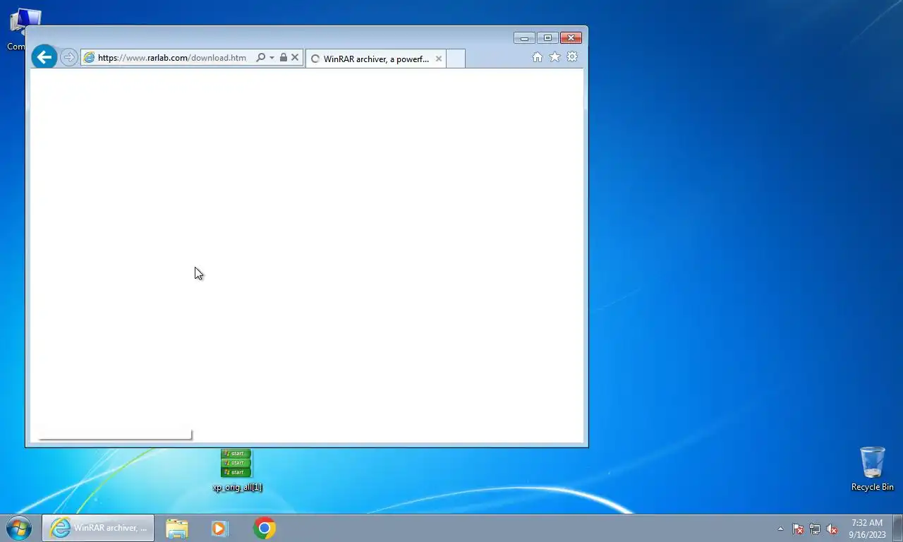Screen dimensions: 903x542
Task: Click the Show desktop button
Action: 897,528
